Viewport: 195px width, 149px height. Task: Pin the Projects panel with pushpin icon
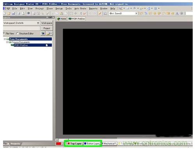[50, 17]
